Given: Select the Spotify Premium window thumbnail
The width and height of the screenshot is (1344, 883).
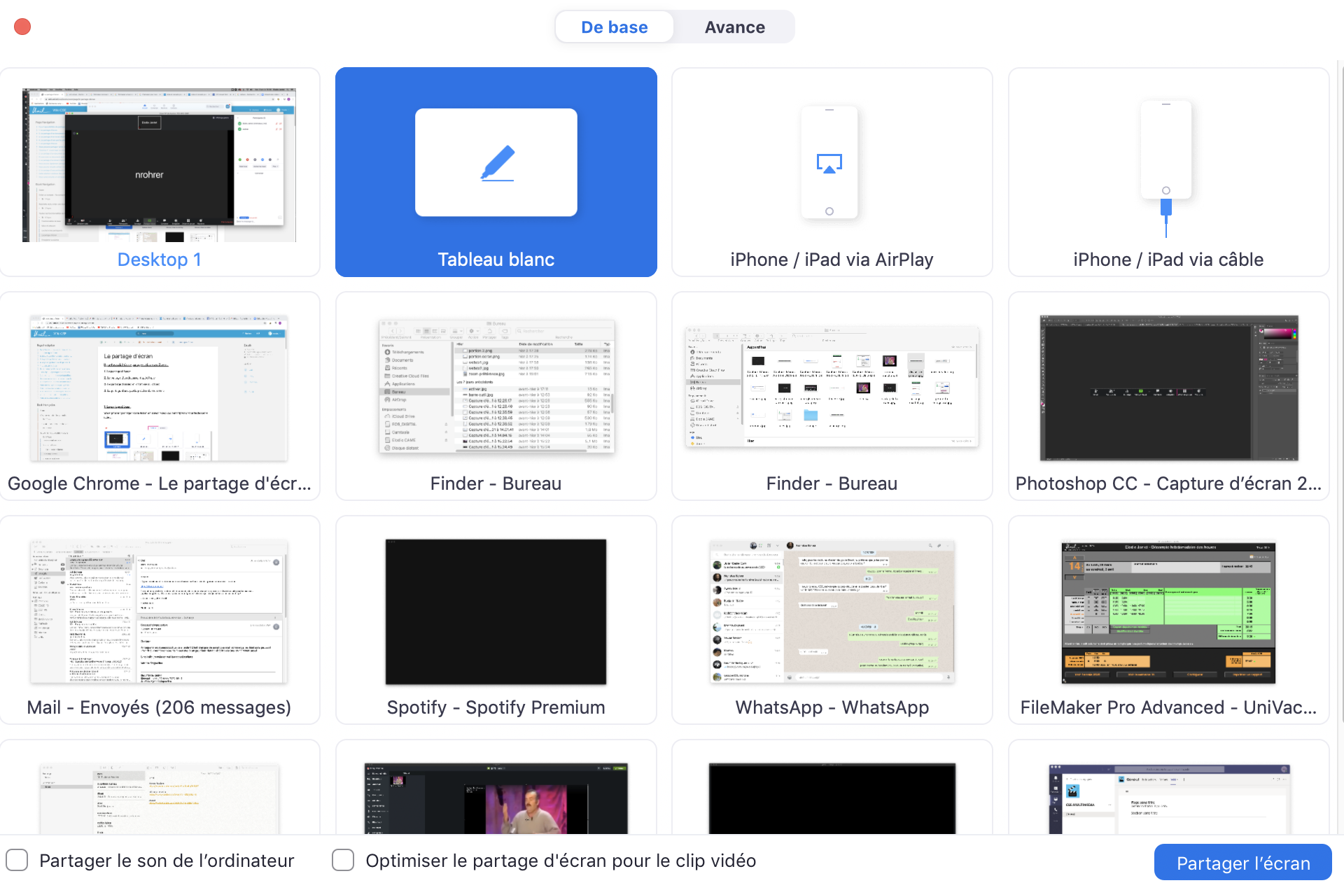Looking at the screenshot, I should (496, 611).
